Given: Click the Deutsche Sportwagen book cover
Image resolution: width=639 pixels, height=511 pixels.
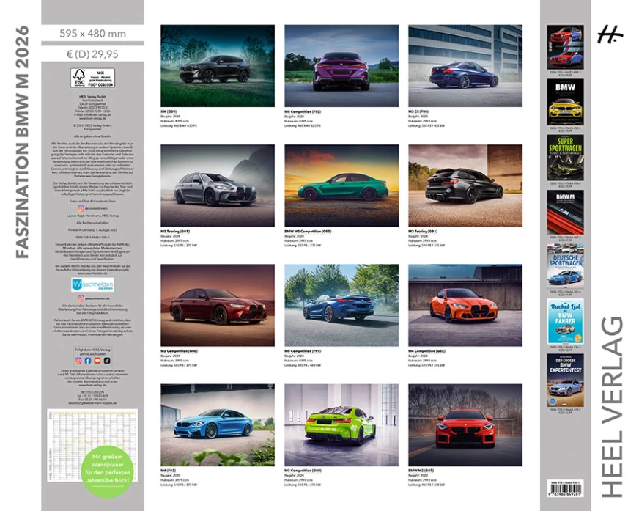Looking at the screenshot, I should (565, 266).
